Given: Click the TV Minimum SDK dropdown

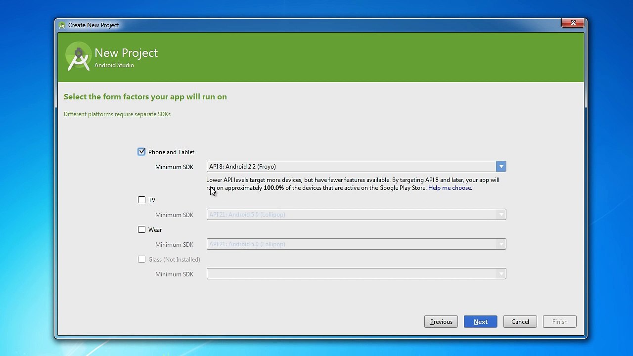Looking at the screenshot, I should (x=356, y=215).
